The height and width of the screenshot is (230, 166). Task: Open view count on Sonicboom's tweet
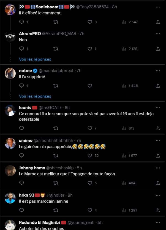(x=124, y=22)
